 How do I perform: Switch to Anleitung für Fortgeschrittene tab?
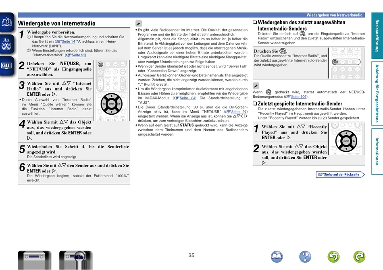pos(377,93)
